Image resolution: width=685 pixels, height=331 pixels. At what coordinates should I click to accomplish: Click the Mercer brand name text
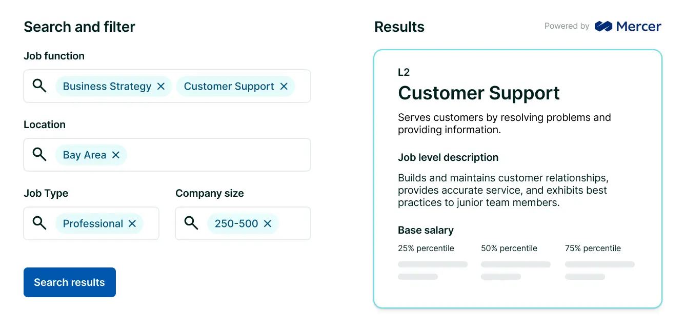pos(639,26)
